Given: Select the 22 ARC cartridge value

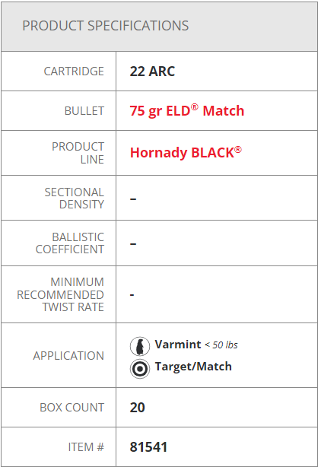Looking at the screenshot, I should coord(152,71).
